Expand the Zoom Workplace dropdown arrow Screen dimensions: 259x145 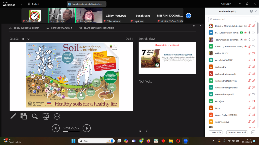[x=21, y=4]
